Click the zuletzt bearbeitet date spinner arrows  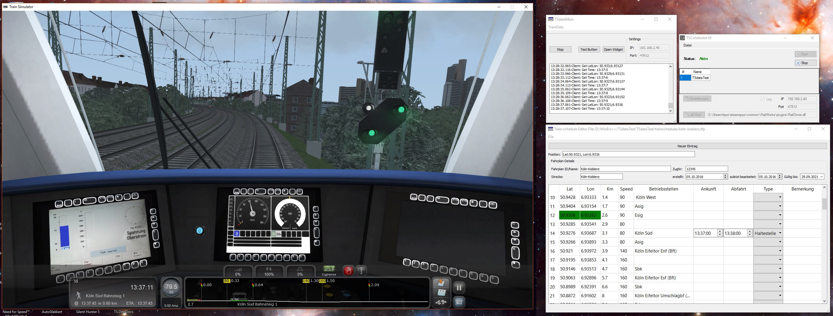[x=779, y=177]
